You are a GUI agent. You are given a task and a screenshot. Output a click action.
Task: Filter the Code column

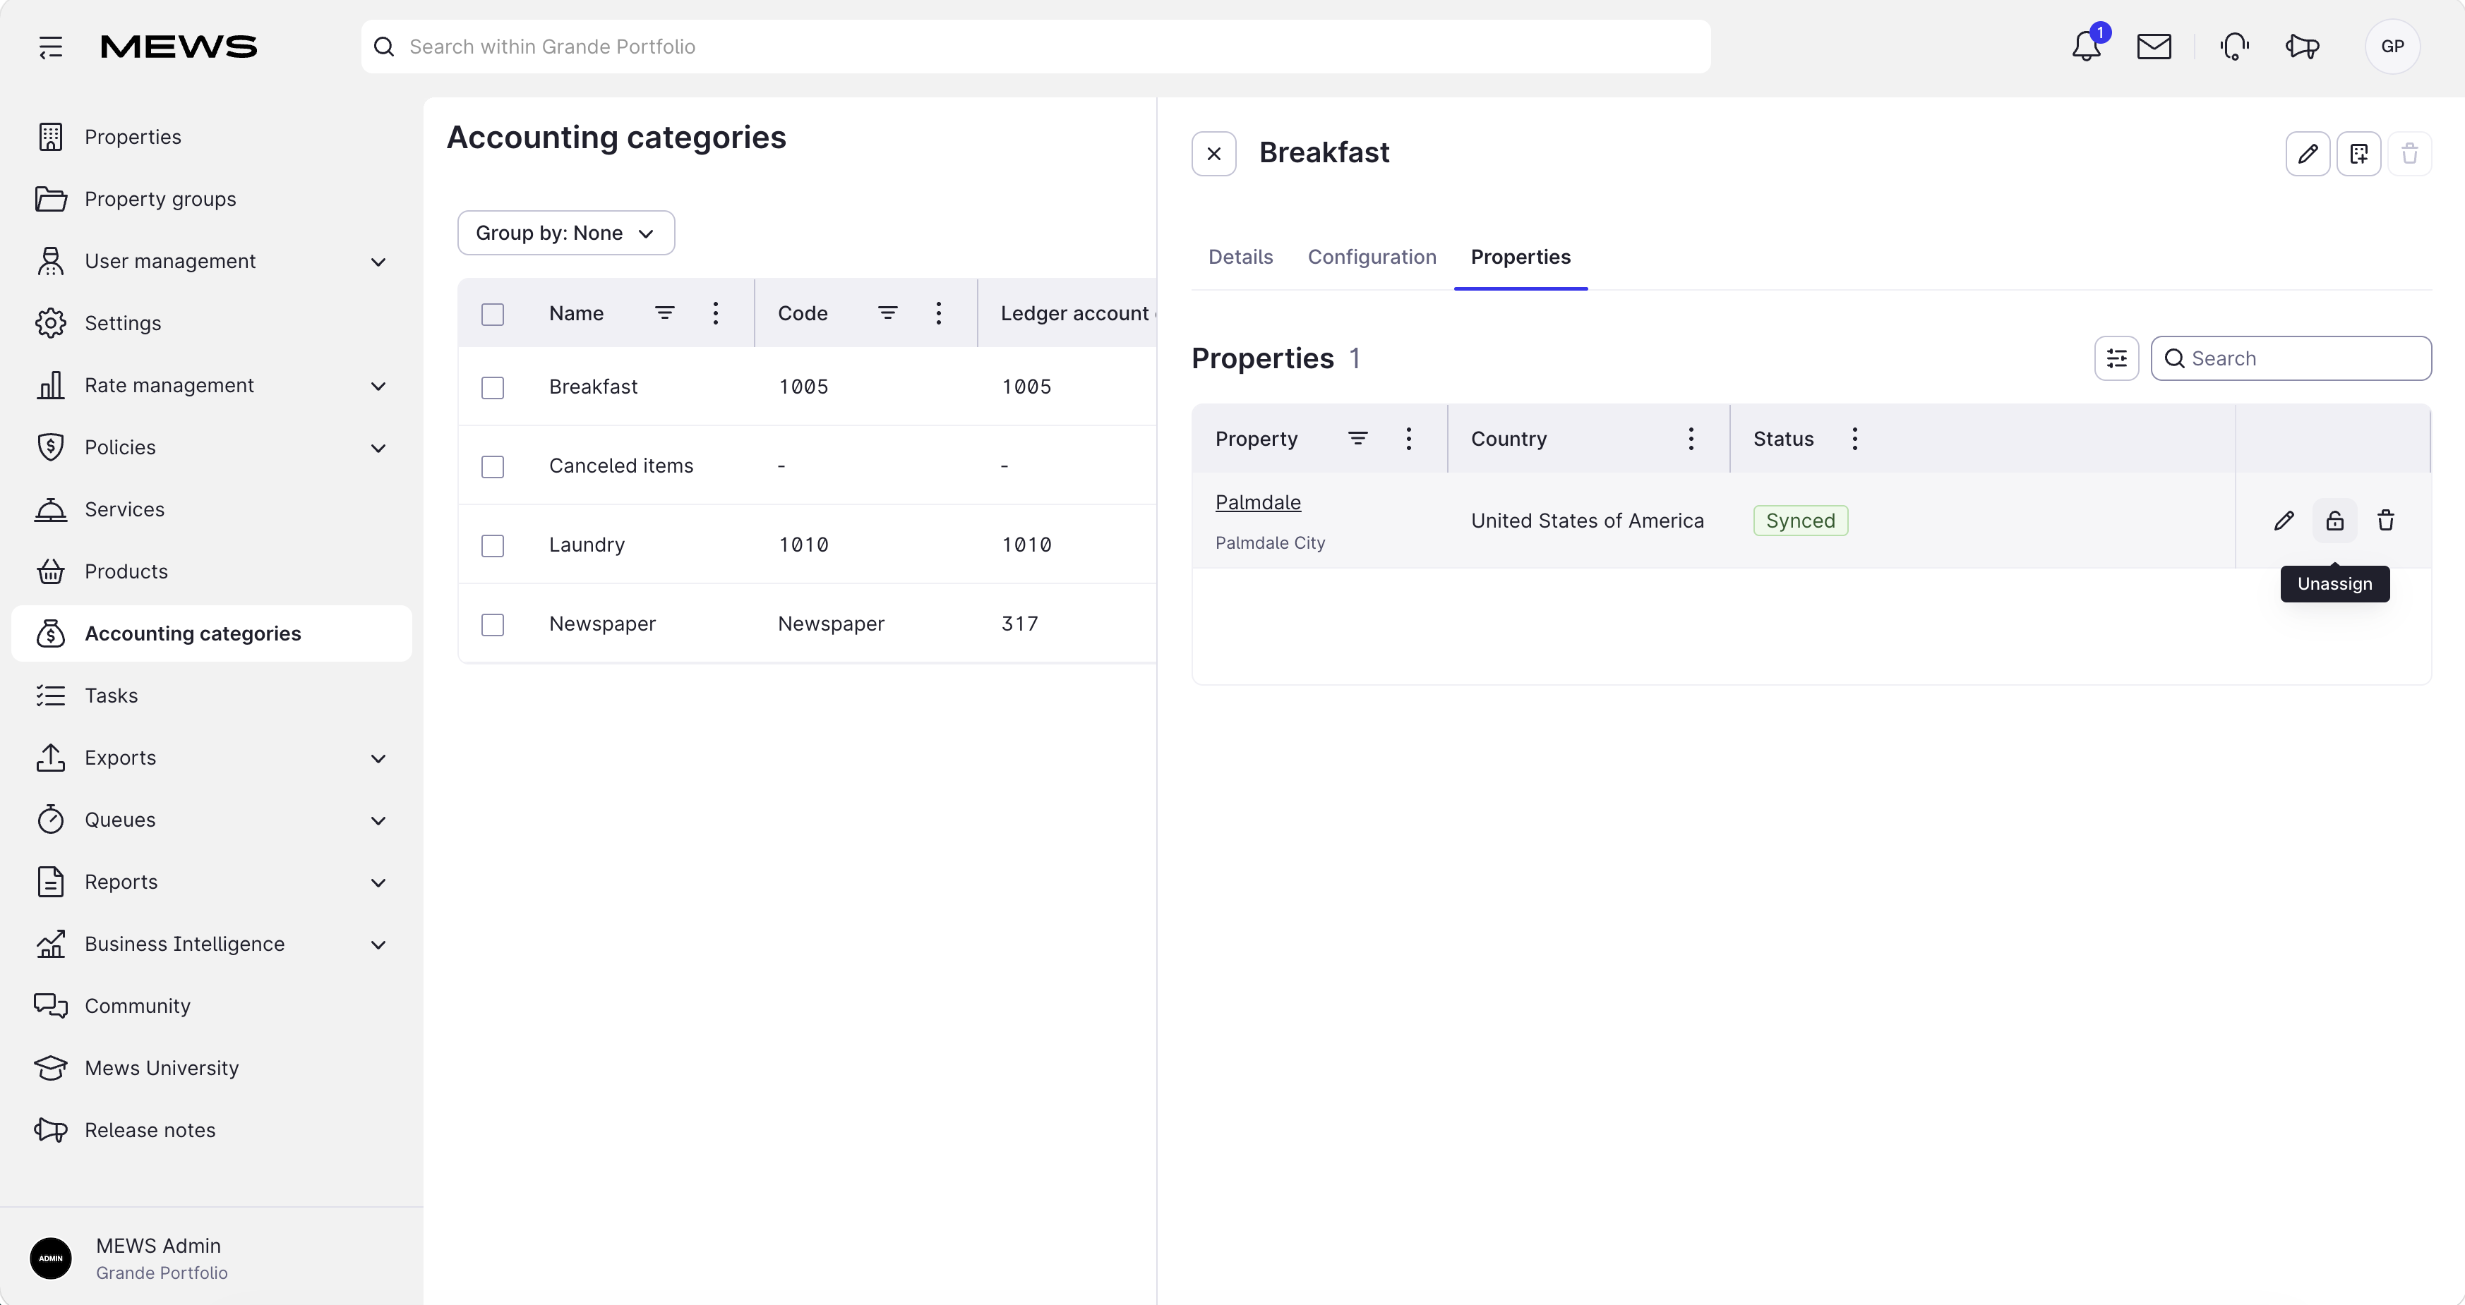(x=887, y=314)
